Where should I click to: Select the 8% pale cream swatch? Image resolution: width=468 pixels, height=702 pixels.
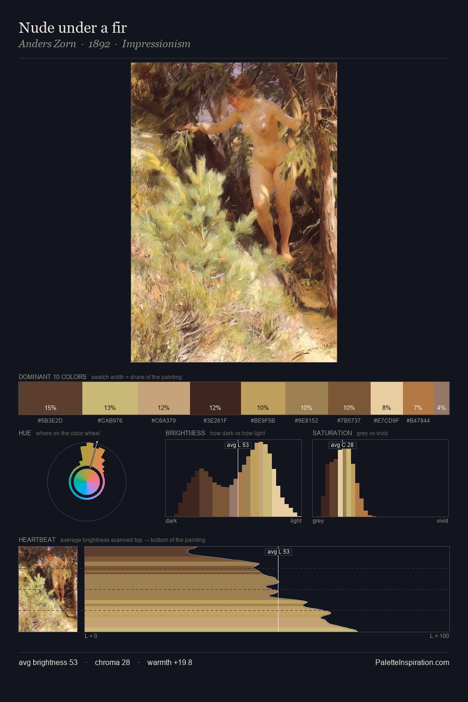[387, 398]
